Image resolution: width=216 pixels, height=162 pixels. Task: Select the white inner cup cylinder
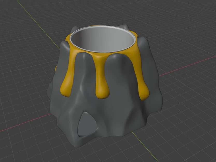103,39
